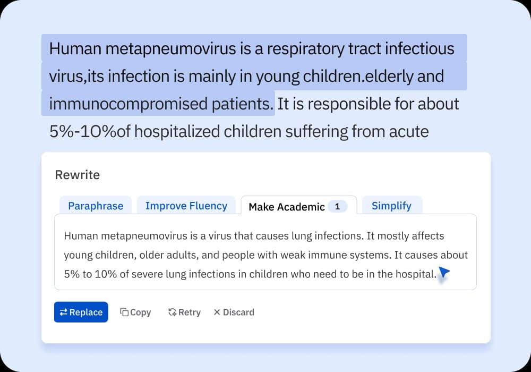
Task: Click the X icon beside Discard
Action: click(217, 312)
